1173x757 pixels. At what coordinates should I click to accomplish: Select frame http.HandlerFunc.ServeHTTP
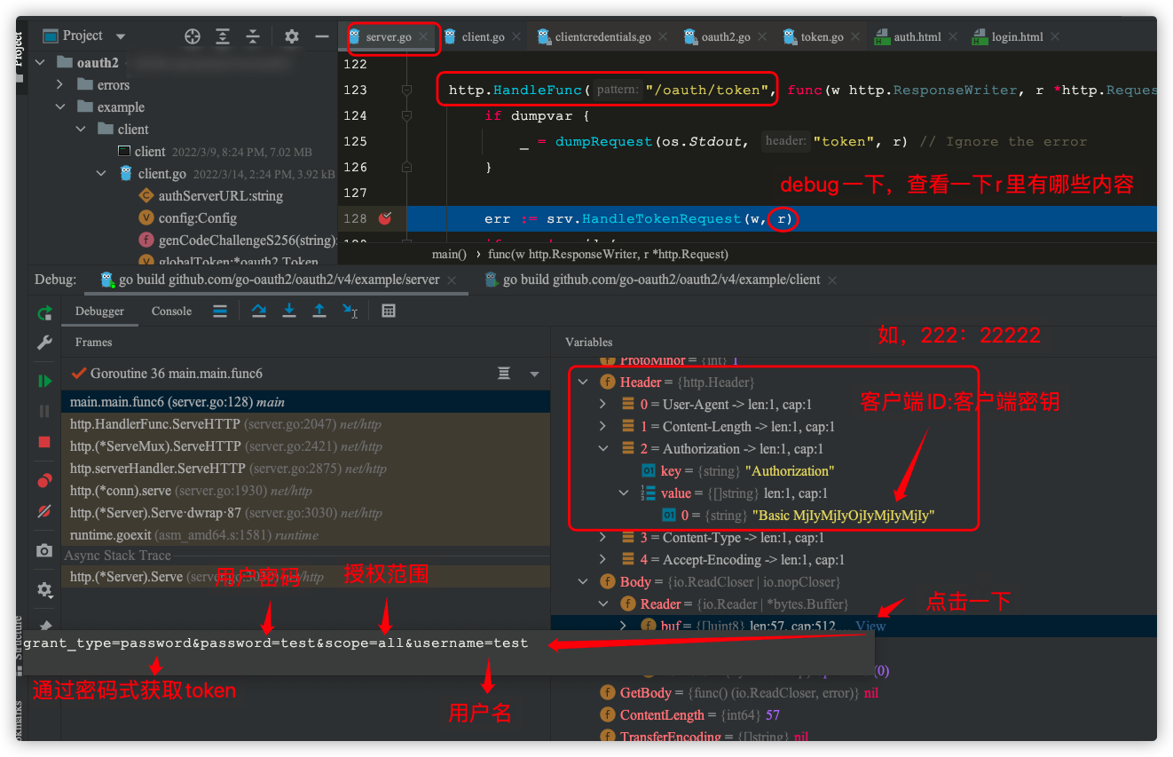coord(306,424)
